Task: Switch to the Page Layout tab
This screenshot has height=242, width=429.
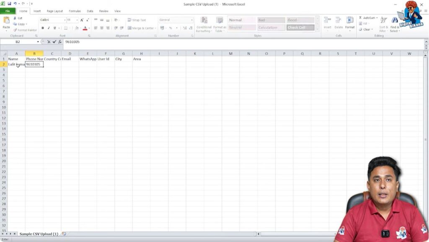Action: tap(55, 11)
